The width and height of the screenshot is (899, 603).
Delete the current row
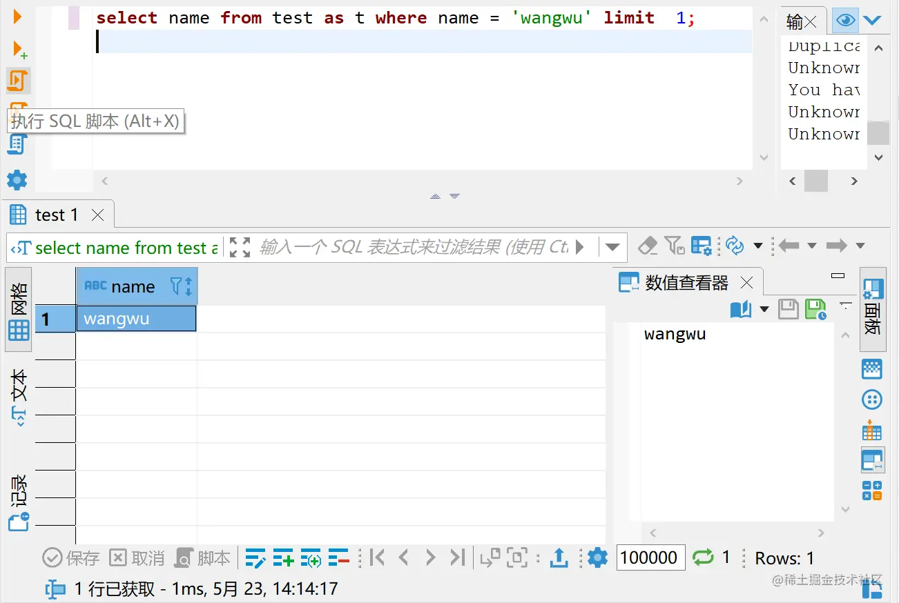point(338,557)
